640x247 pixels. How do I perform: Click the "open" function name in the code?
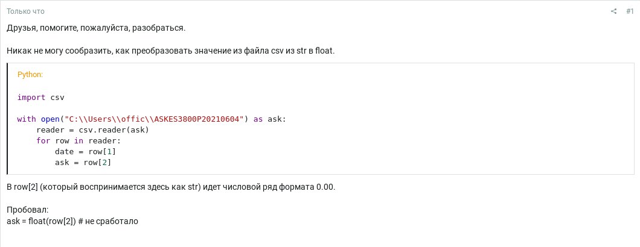click(x=50, y=119)
